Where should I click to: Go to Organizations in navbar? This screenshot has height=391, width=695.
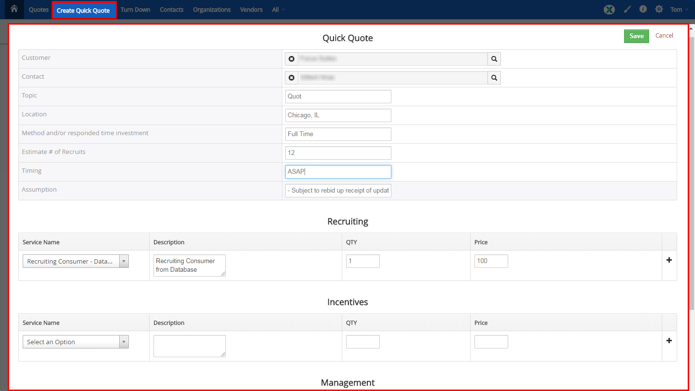coord(212,10)
